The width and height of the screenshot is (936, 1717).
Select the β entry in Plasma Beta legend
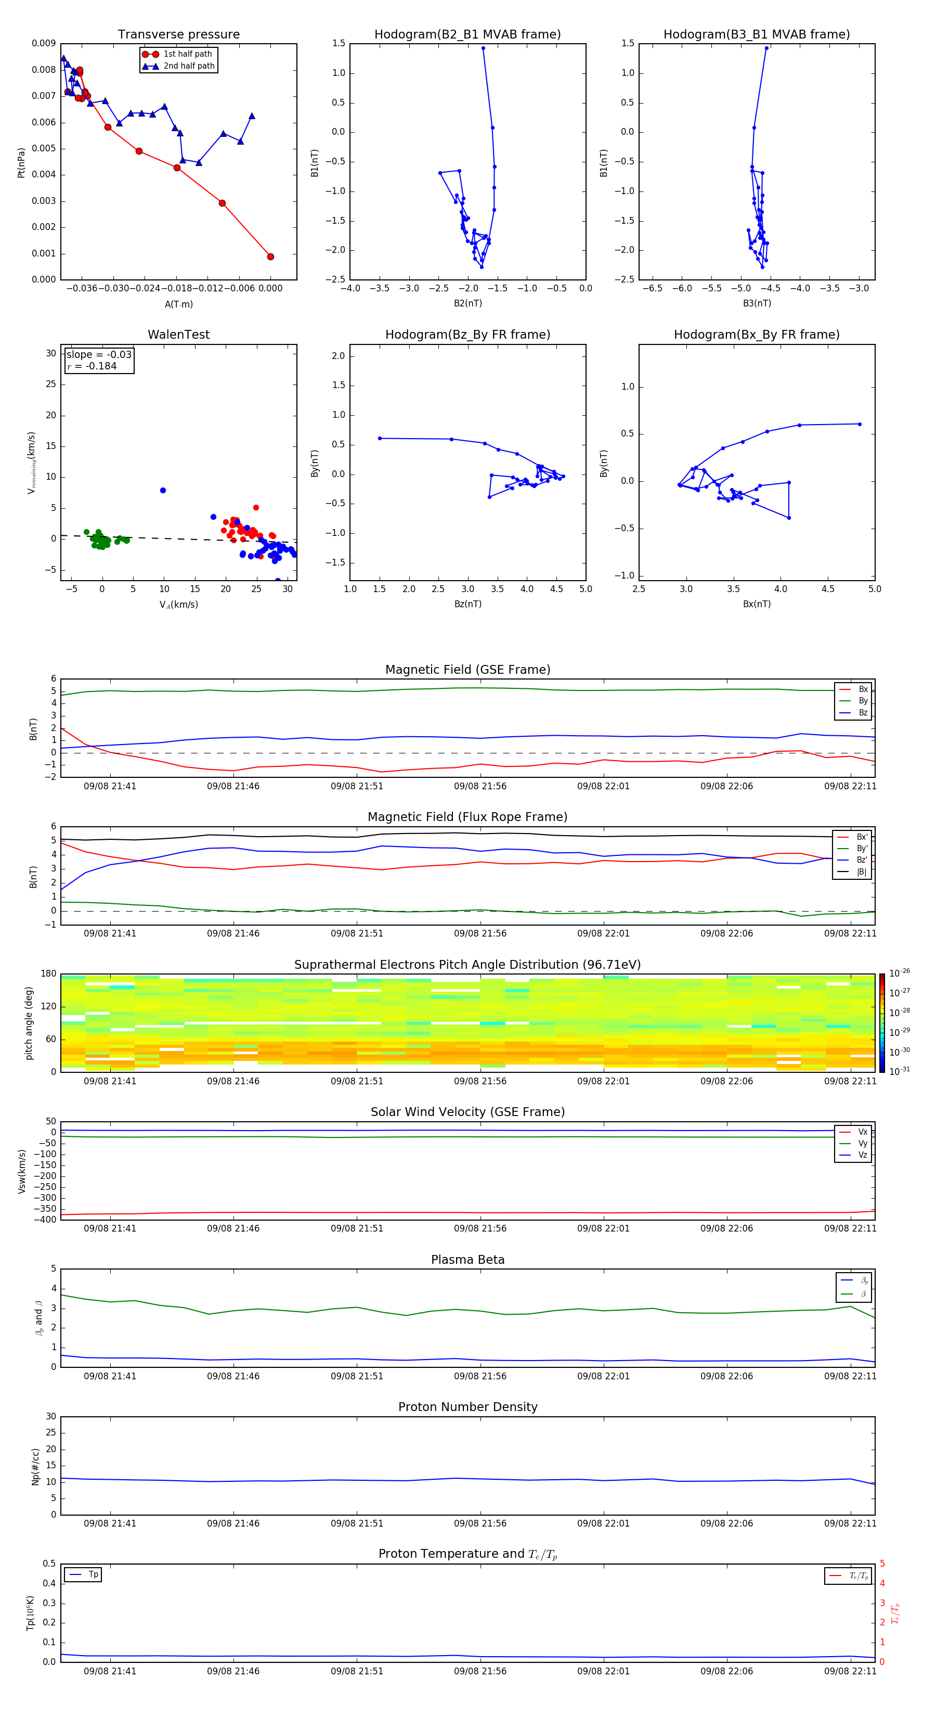pos(854,1295)
